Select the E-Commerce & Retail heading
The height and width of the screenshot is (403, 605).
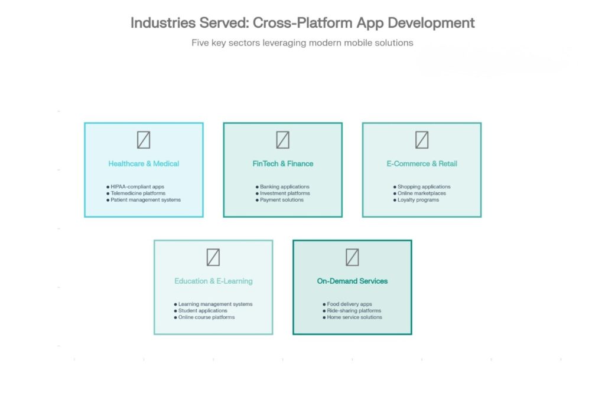[x=422, y=163]
